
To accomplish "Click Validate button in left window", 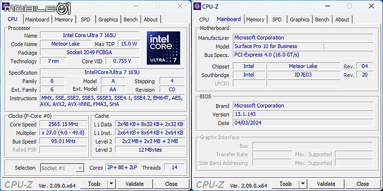I will [135, 184].
